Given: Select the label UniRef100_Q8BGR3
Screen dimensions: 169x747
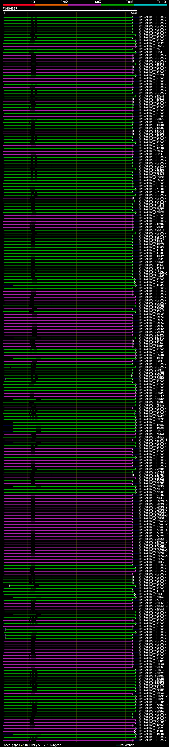Looking at the screenshot, I should click(152, 172).
